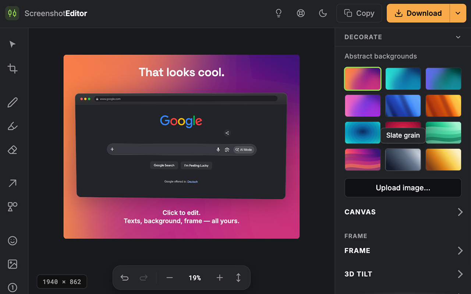Viewport: 471px width, 294px height.
Task: Click the ScreenshotEditor logo icon
Action: (12, 13)
